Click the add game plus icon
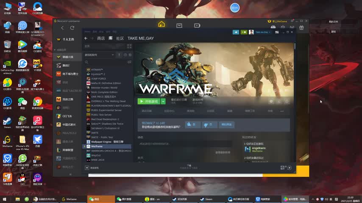This screenshot has height=203, width=362. pyautogui.click(x=87, y=168)
